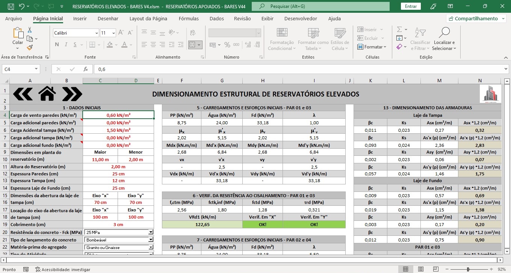Click the Save icon in title bar
This screenshot has height=273, width=511.
(x=11, y=6)
